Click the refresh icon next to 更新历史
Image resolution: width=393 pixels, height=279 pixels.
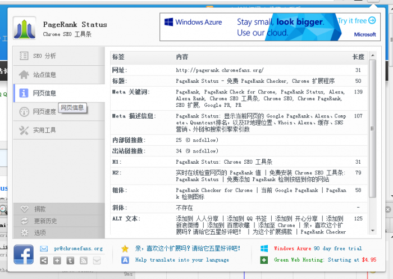coord(25,220)
